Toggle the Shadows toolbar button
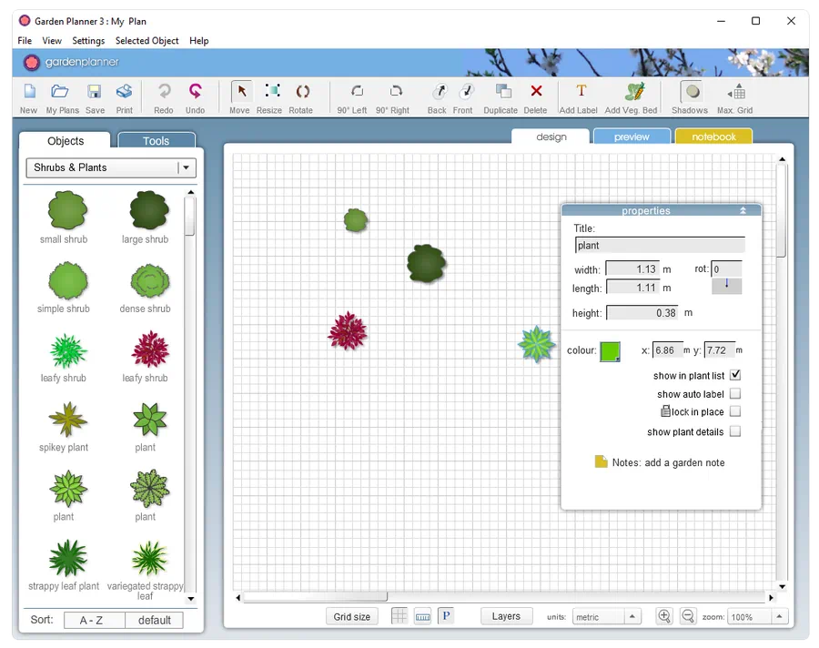The height and width of the screenshot is (648, 819). pos(691,92)
